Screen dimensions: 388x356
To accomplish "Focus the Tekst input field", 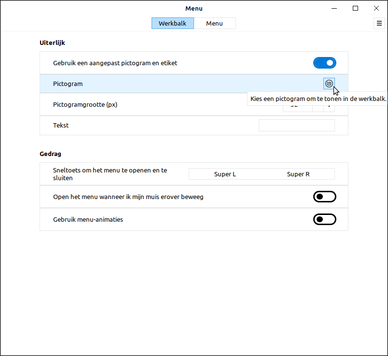I will pos(296,125).
